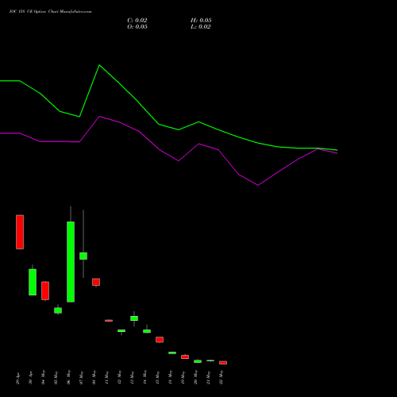Select the "14 May" date axis label

(x=145, y=377)
